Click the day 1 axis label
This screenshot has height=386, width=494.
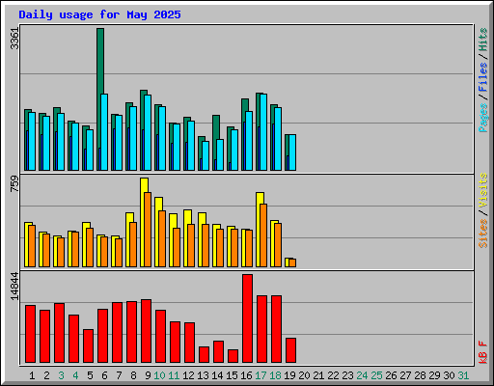32,375
